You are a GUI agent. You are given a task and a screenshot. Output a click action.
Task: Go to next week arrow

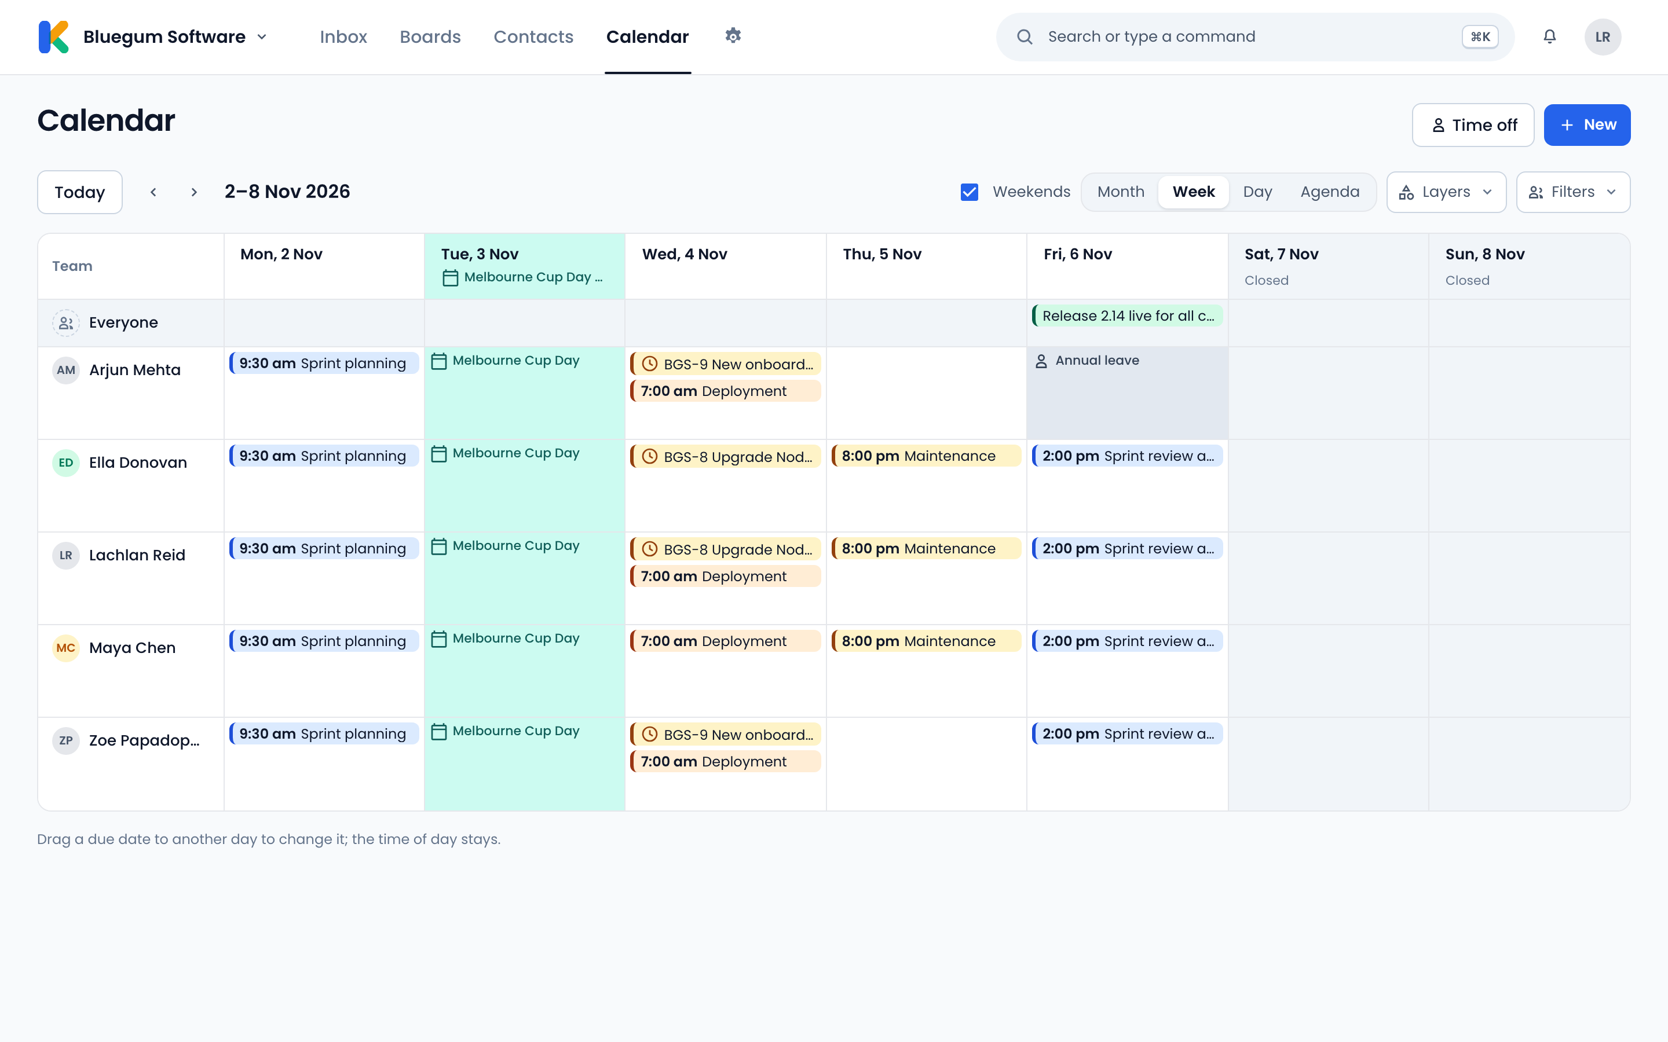(x=193, y=192)
